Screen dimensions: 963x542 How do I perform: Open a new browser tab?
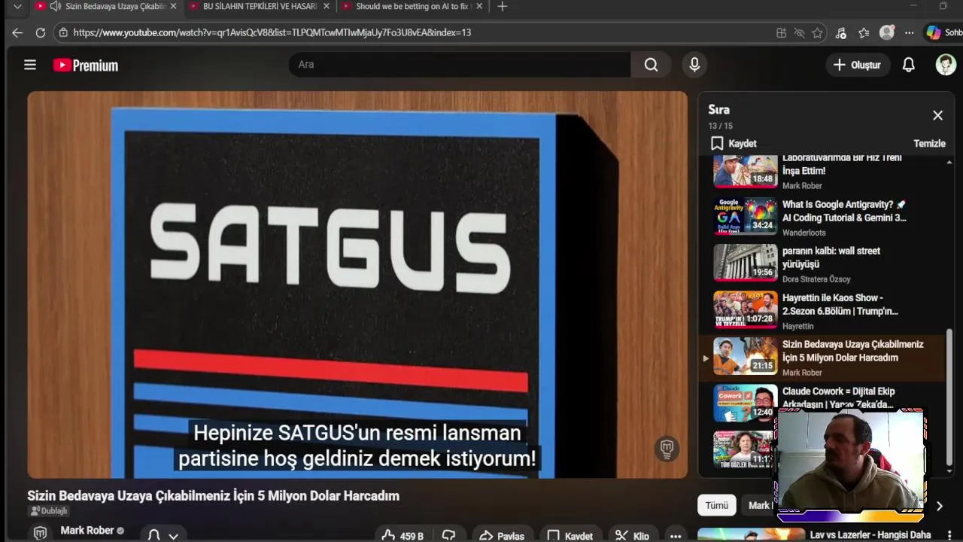[x=503, y=6]
